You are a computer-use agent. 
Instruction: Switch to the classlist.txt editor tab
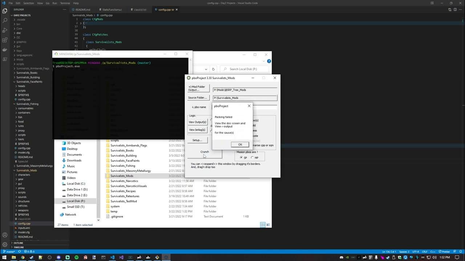pos(140,9)
